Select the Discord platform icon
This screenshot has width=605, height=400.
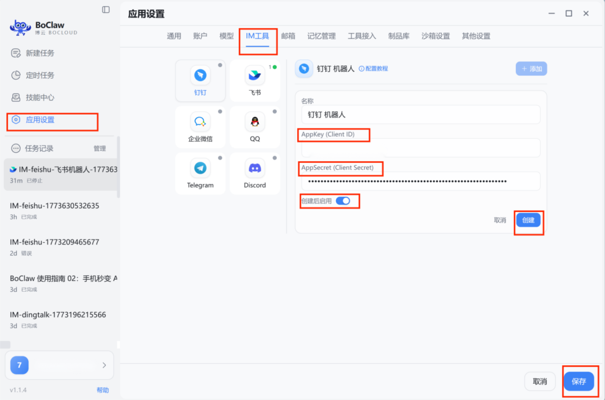pyautogui.click(x=254, y=173)
